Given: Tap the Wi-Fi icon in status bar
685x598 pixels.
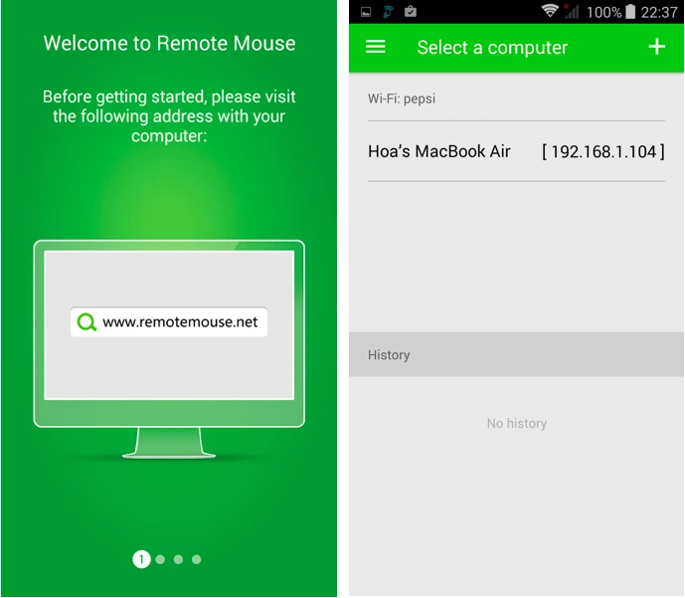Looking at the screenshot, I should [550, 11].
